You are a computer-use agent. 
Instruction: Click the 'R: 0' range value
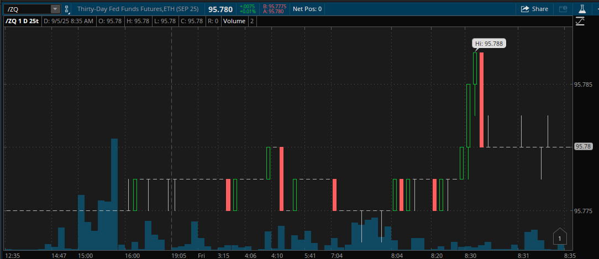tap(213, 21)
